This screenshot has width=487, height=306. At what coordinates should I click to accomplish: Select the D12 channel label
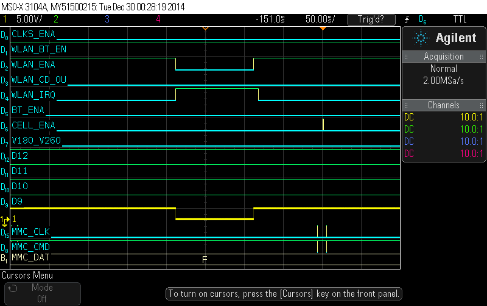pyautogui.click(x=19, y=156)
